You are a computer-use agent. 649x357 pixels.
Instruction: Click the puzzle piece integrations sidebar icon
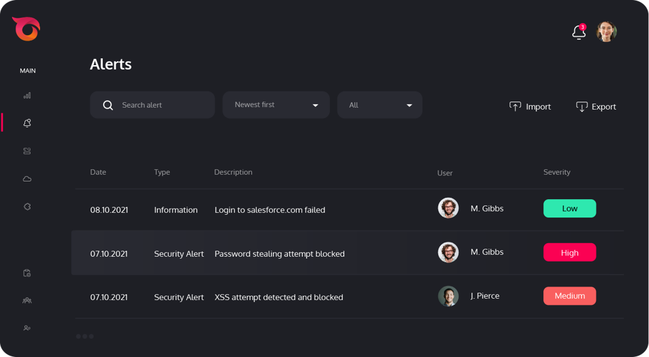tap(27, 207)
